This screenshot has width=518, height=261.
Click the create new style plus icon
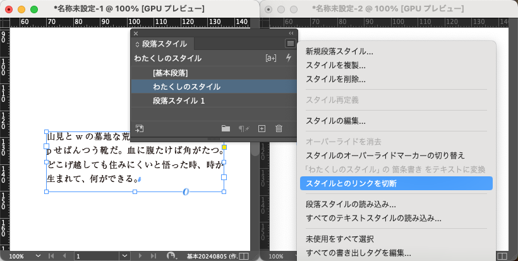tap(262, 128)
